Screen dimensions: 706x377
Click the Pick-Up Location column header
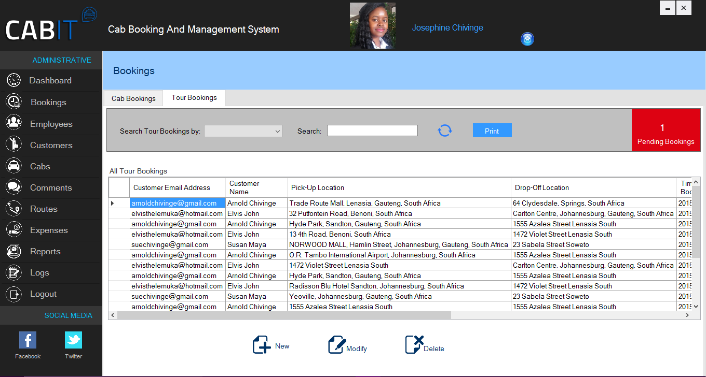(399, 187)
